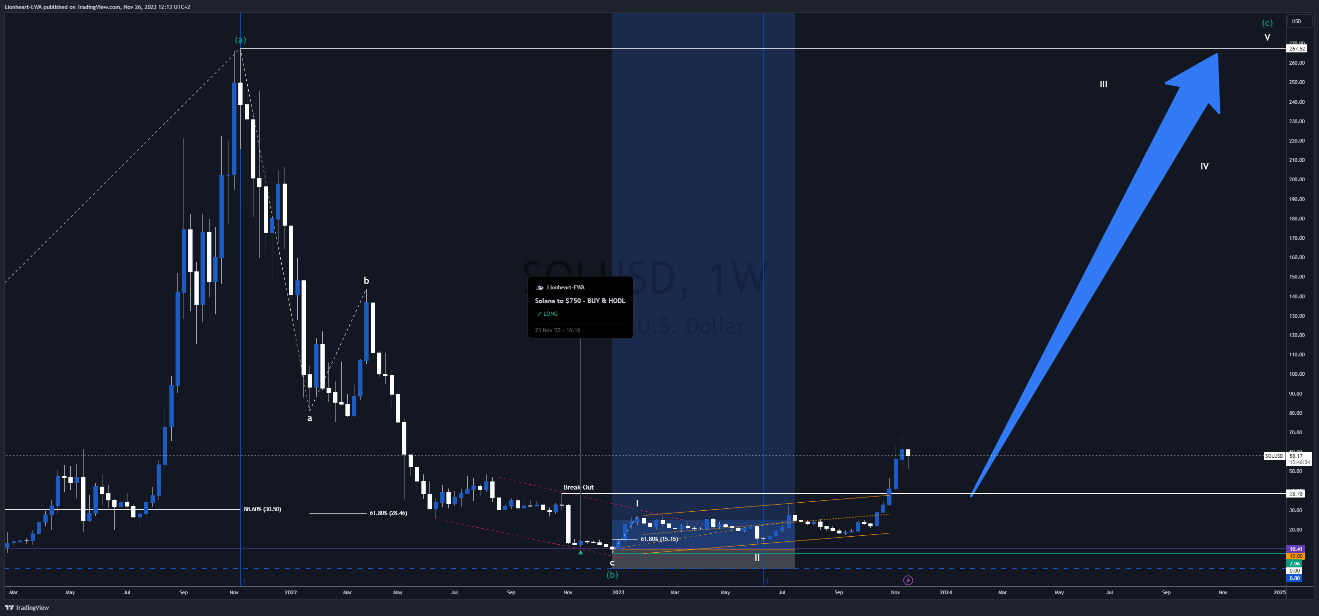The image size is (1319, 616).
Task: Click the TradingView logo at bottom left
Action: tap(26, 608)
